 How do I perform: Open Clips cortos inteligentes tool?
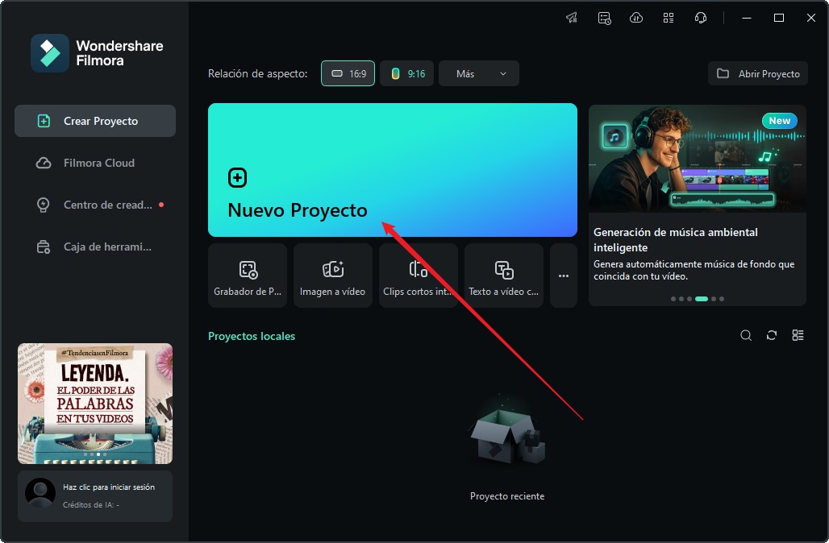click(419, 276)
